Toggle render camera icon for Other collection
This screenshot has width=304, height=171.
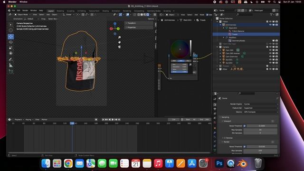[276, 69]
